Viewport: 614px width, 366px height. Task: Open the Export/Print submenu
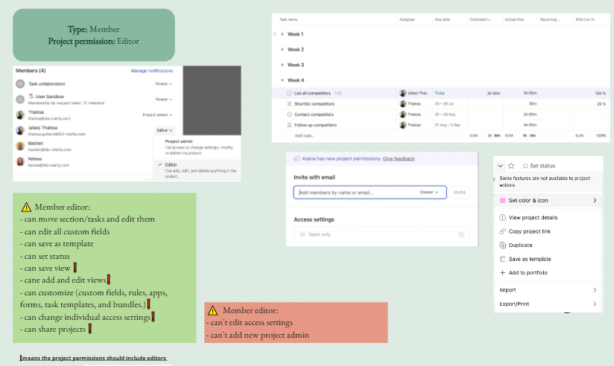click(x=548, y=304)
